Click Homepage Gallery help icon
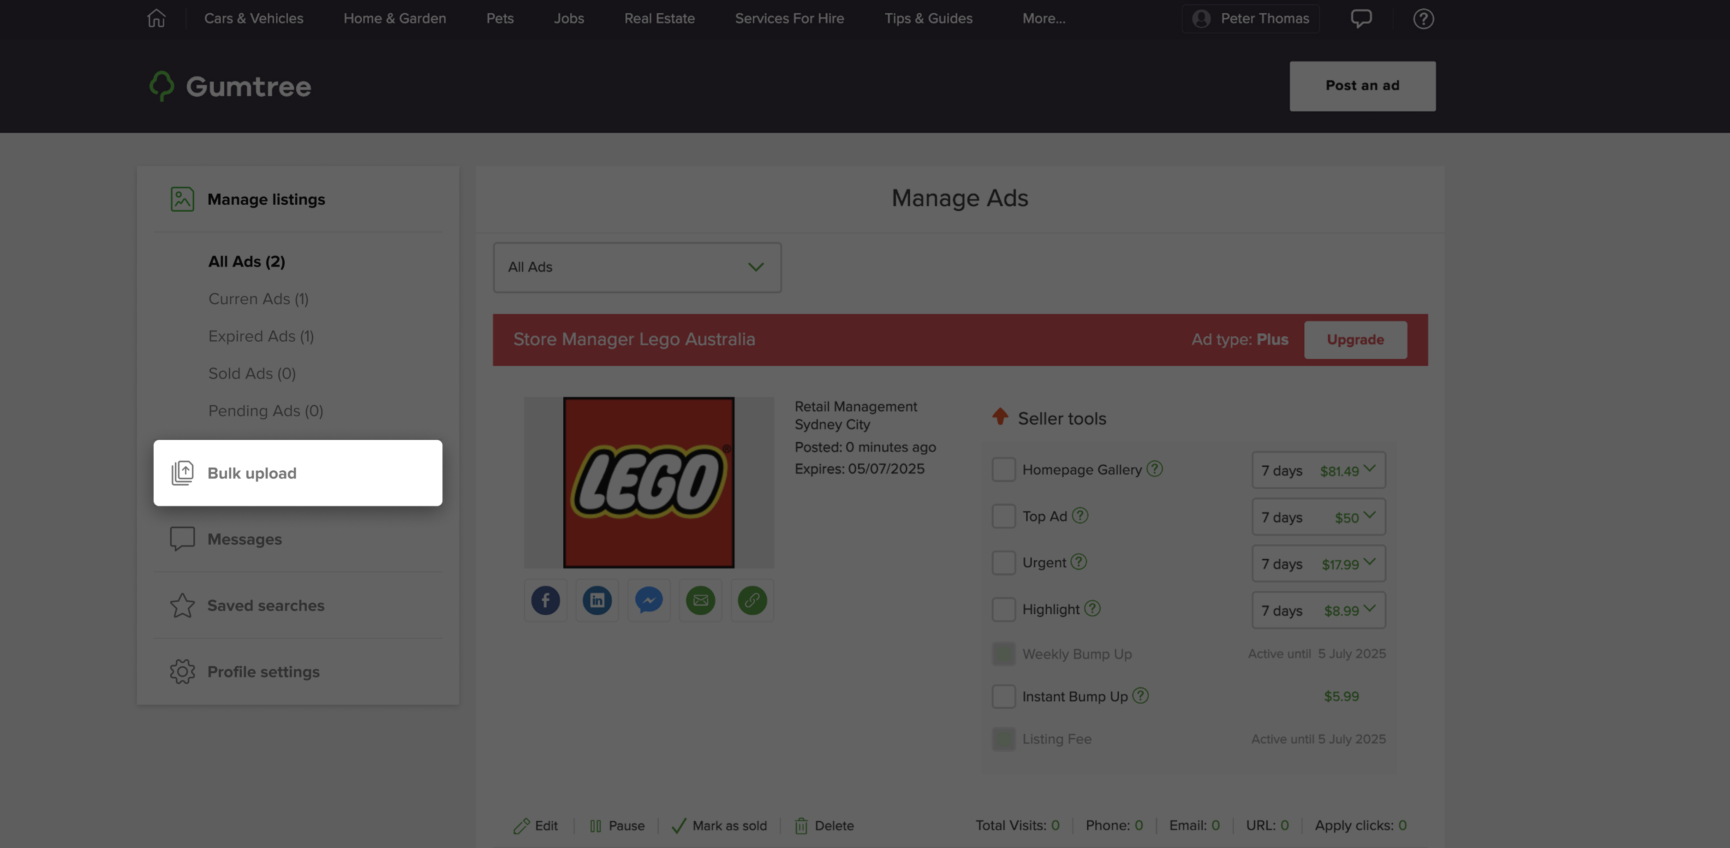 point(1154,468)
